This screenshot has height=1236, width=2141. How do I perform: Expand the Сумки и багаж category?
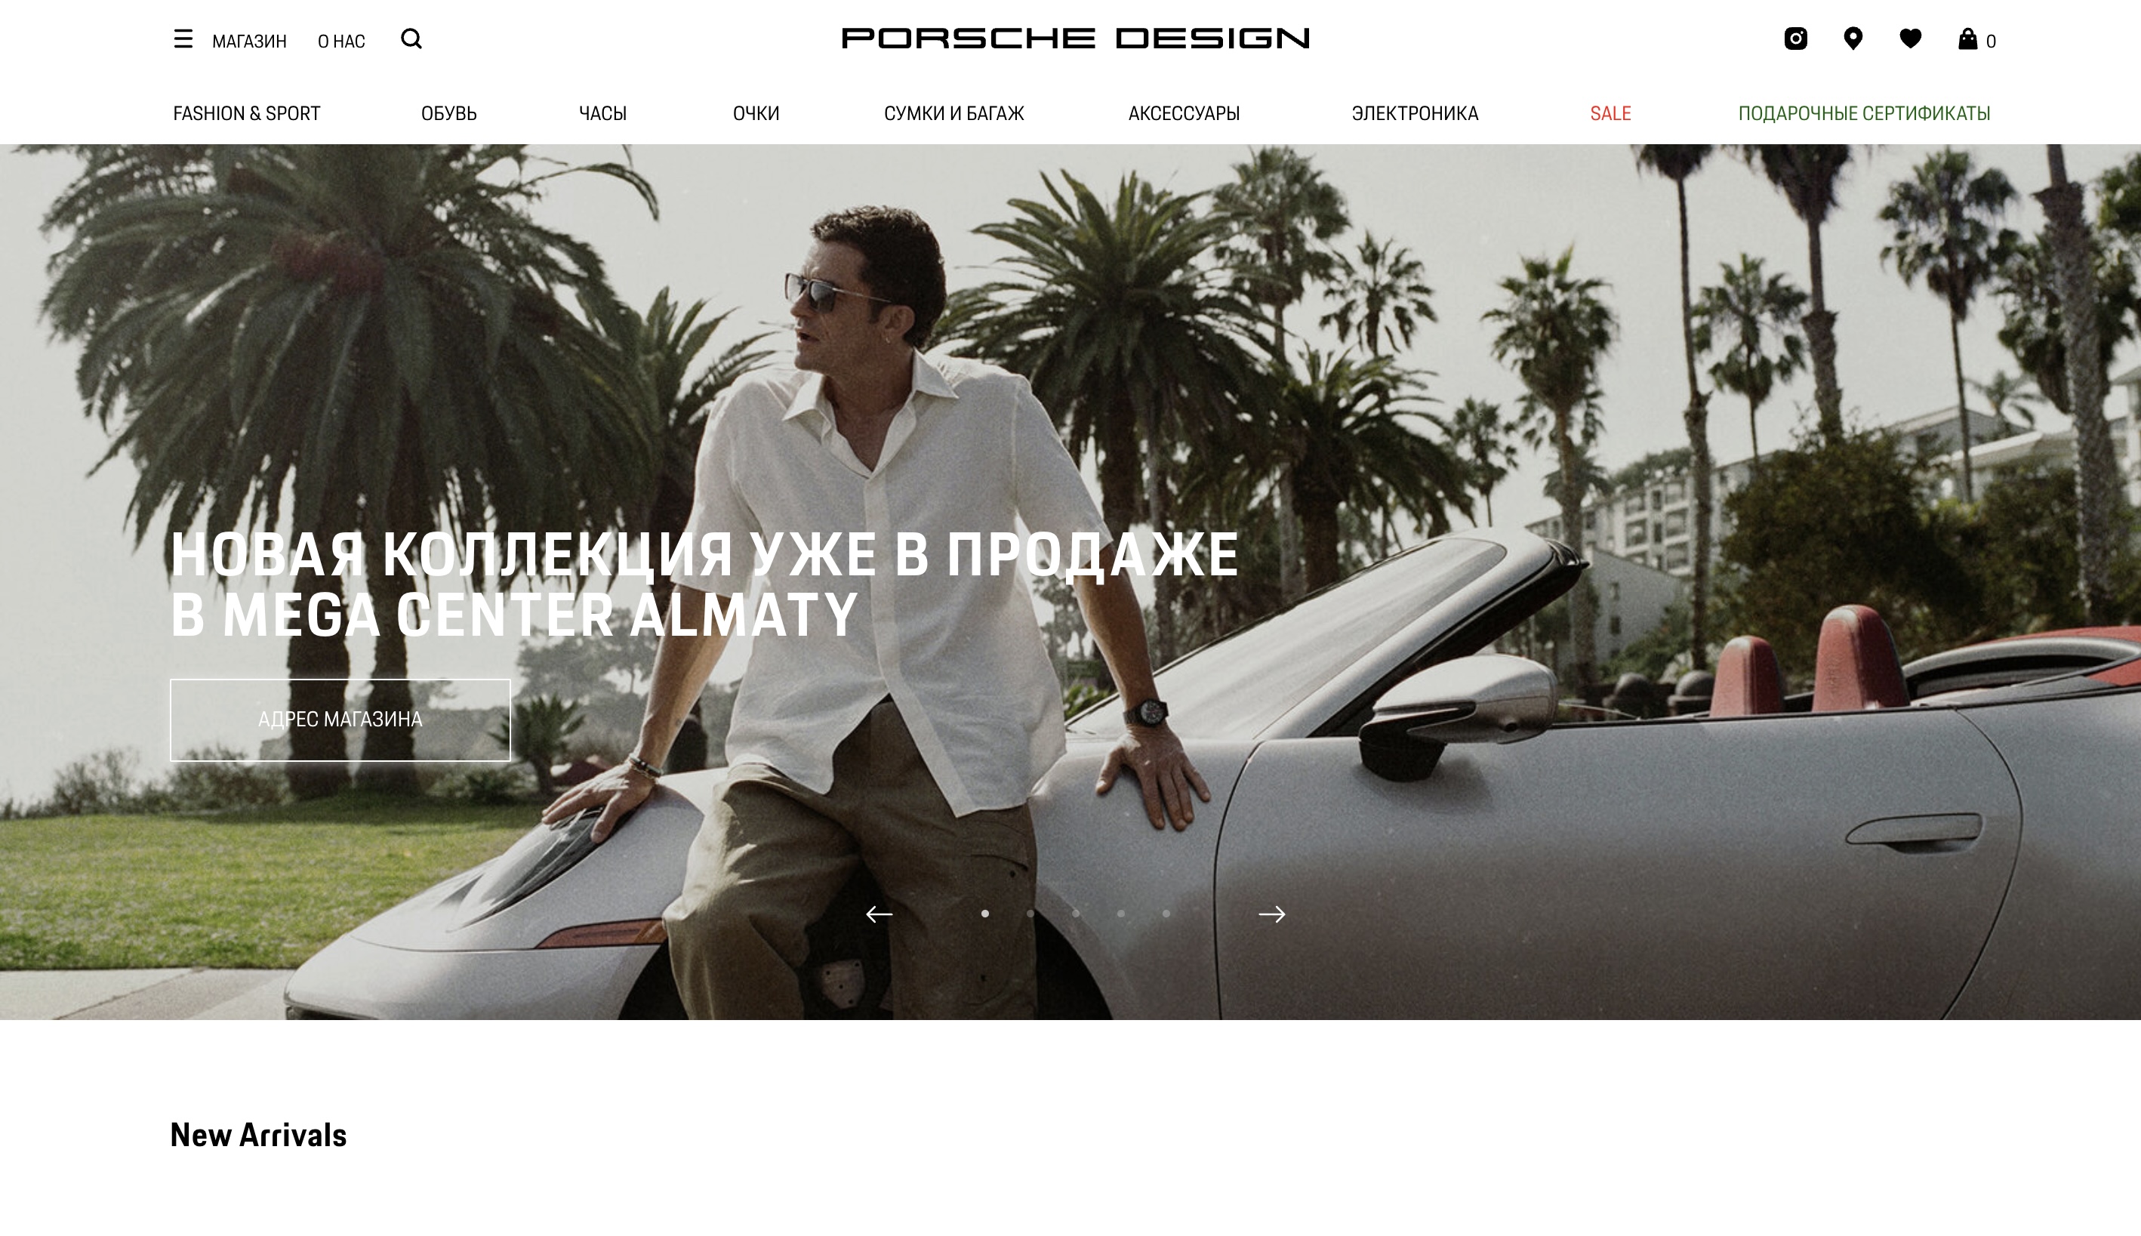(x=953, y=114)
